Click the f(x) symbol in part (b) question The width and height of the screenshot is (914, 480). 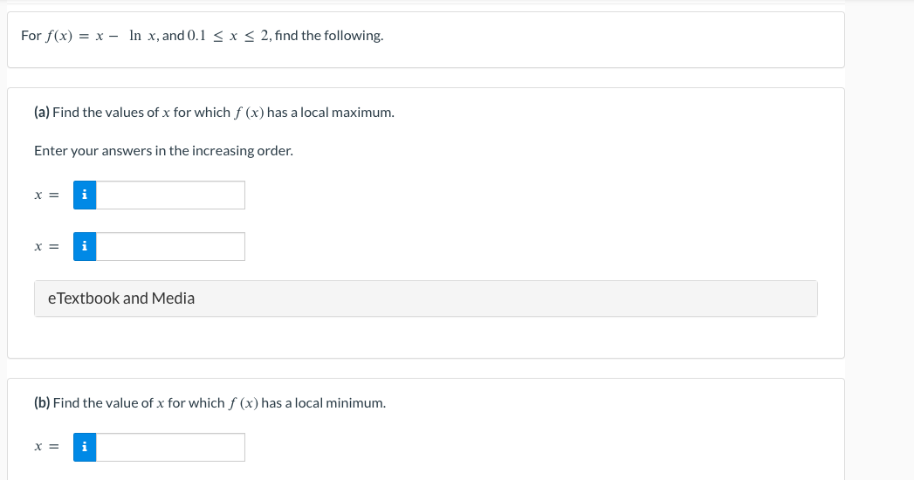(244, 403)
